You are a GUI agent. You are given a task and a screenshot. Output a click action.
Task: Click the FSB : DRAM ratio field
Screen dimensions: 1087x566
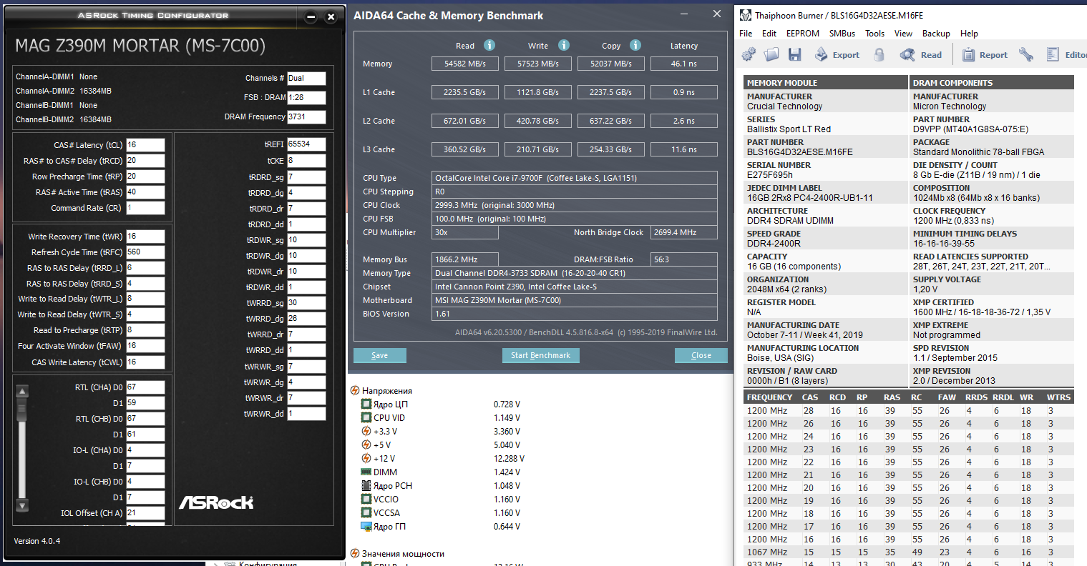[x=306, y=98]
